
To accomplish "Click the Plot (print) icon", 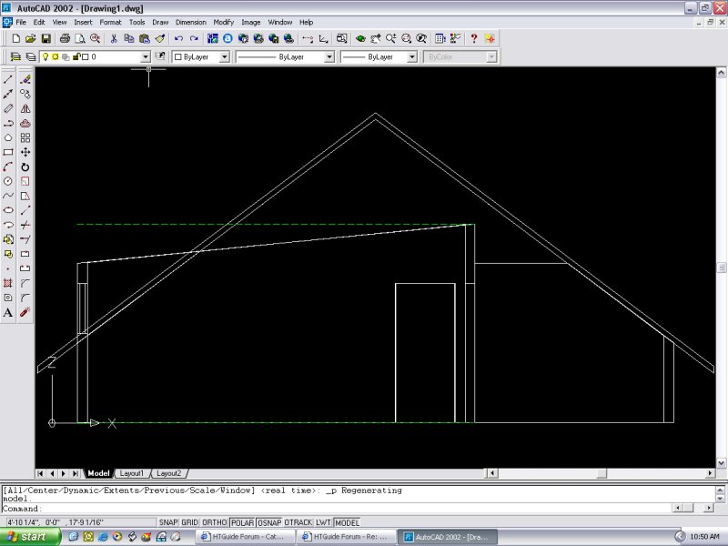I will (x=65, y=38).
